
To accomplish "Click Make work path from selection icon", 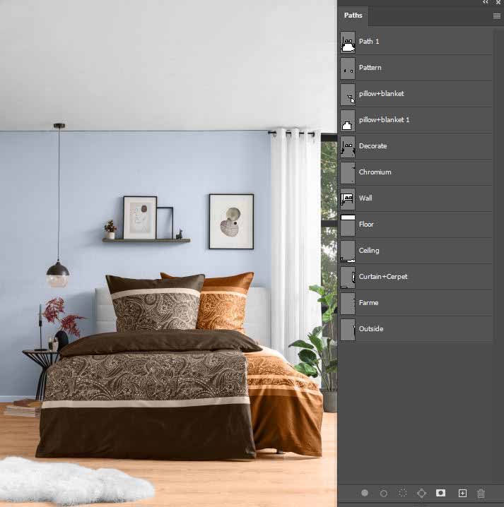I will (422, 493).
